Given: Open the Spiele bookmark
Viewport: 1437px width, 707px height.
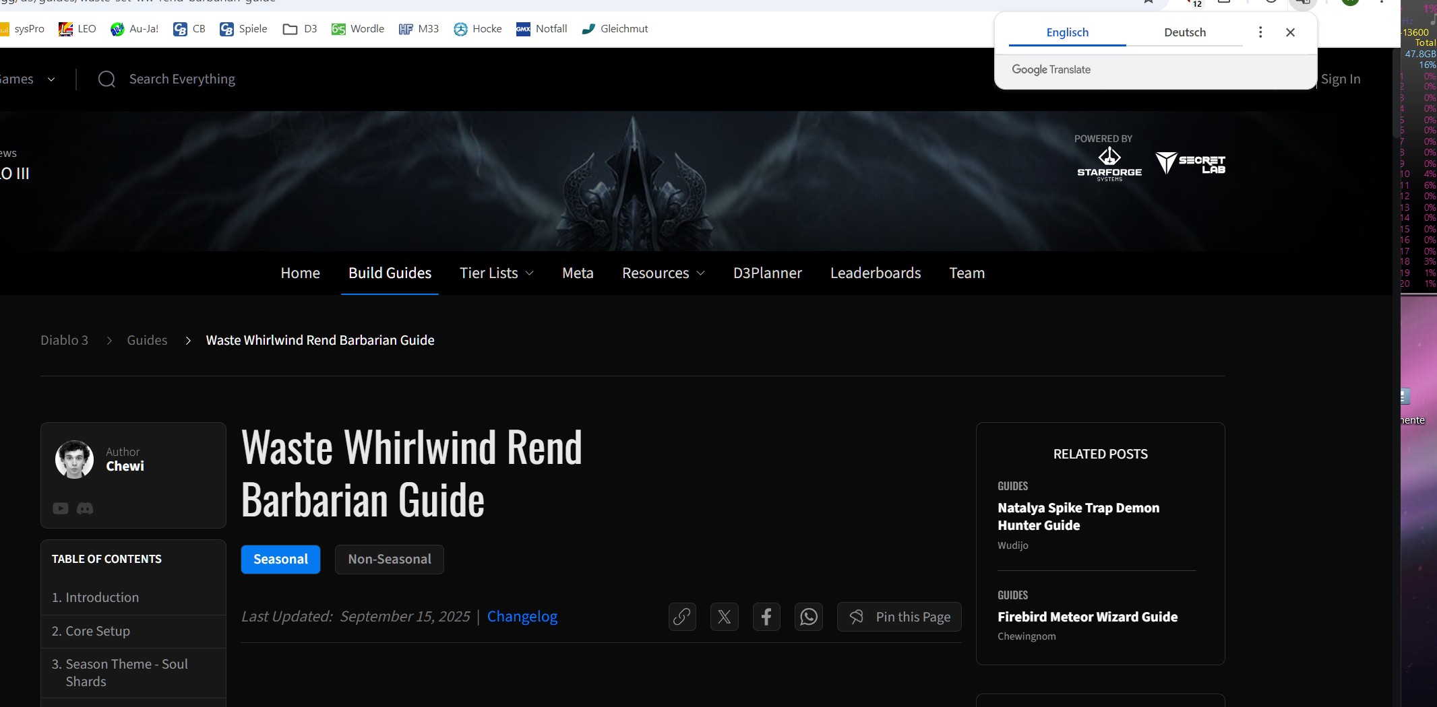Looking at the screenshot, I should 243,29.
